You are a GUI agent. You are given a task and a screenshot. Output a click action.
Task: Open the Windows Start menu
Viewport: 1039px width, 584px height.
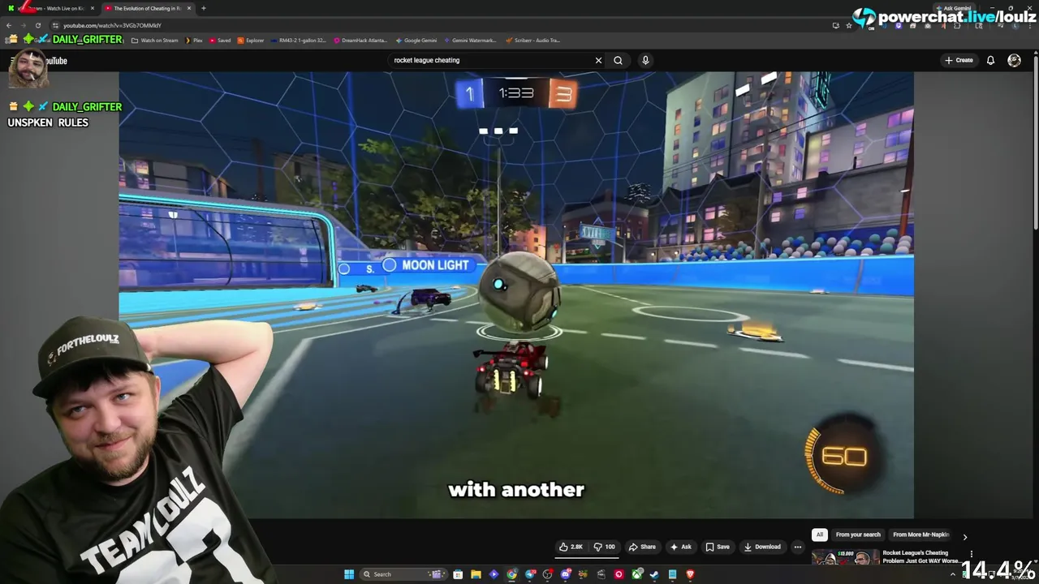point(349,574)
